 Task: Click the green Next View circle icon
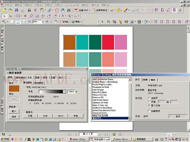coord(114,134)
